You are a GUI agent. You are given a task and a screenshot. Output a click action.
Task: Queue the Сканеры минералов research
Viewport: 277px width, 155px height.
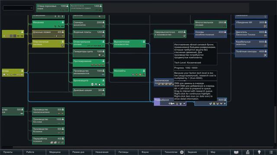pyautogui.click(x=89, y=24)
